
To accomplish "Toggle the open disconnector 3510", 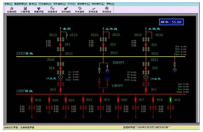I will [x=67, y=35].
